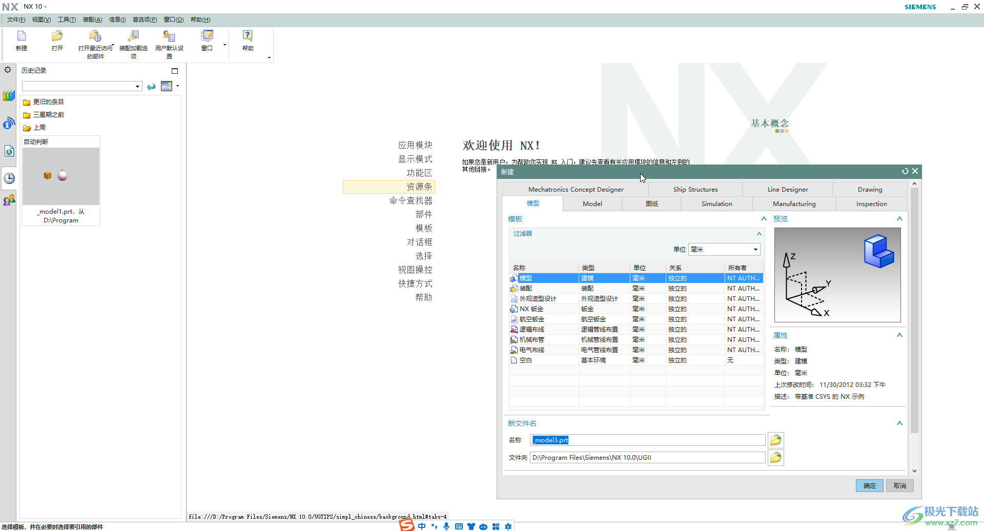Click the Open file toolbar icon
984x531 pixels.
[57, 36]
